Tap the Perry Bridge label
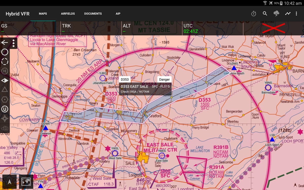Viewport: 304px width, 190px height. (201, 127)
